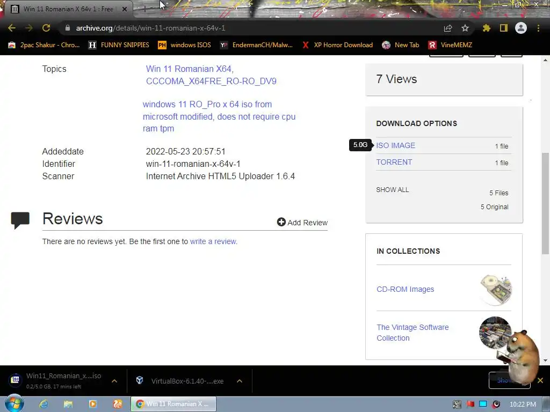Expand the Win11_Romanian iso download chevron
Viewport: 550px width, 412px height.
point(114,381)
